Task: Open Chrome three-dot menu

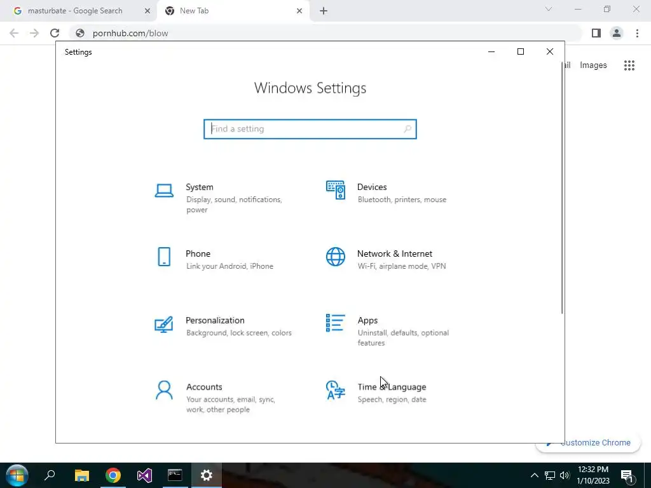Action: pos(637,33)
